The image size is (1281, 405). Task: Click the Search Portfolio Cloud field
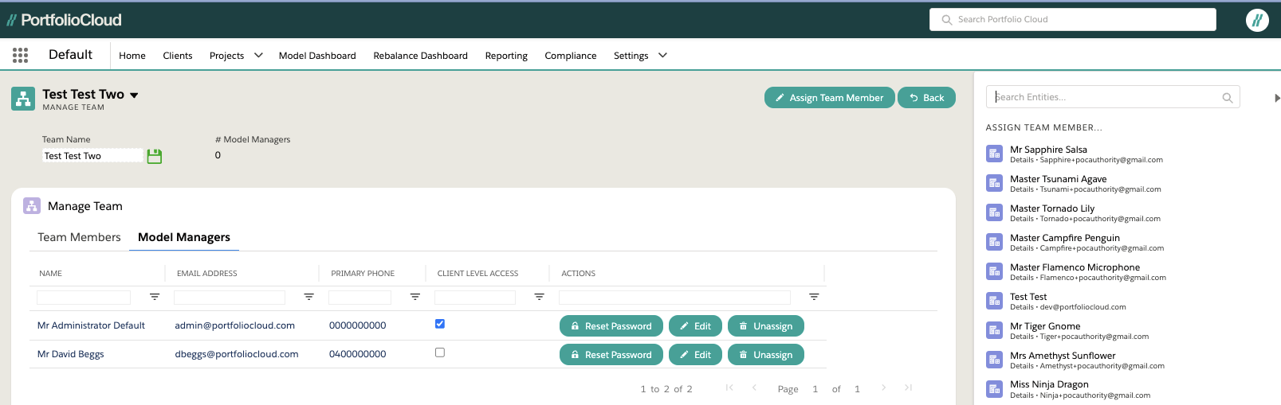pyautogui.click(x=1073, y=20)
